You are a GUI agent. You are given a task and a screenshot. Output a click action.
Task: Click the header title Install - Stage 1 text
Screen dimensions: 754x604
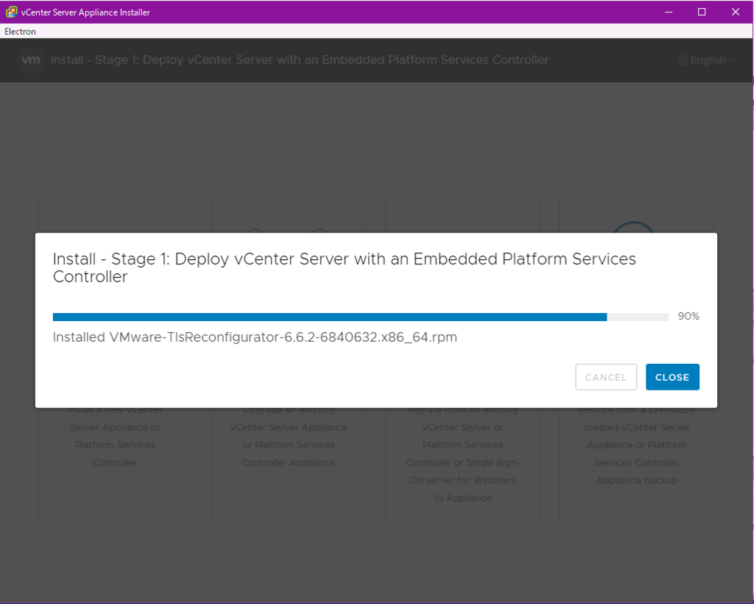(x=300, y=60)
